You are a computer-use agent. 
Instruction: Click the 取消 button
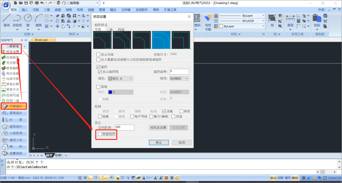point(182,142)
